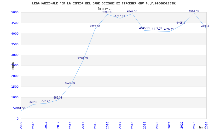Click the 0 value on Euro axis

(18, 119)
